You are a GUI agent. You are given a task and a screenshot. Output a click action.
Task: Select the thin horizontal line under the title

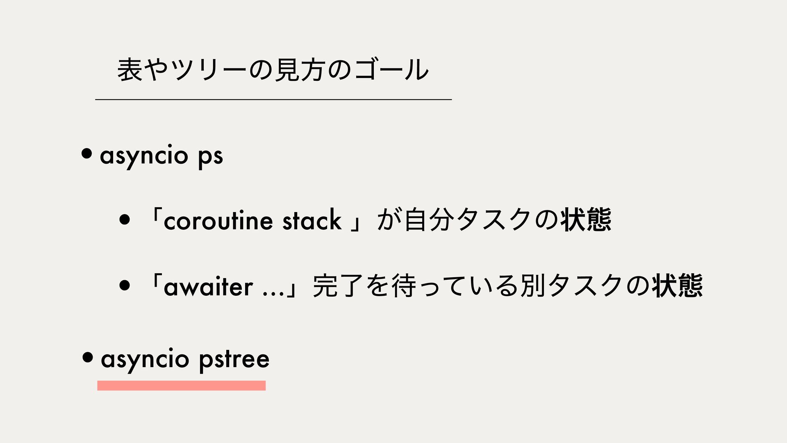273,99
